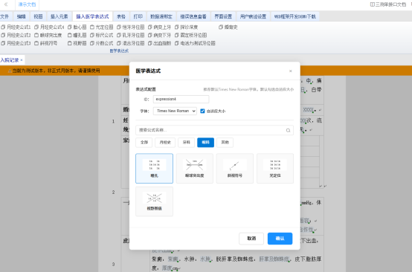Insert 标尺公式 from the ribbon

pyautogui.click(x=101, y=35)
